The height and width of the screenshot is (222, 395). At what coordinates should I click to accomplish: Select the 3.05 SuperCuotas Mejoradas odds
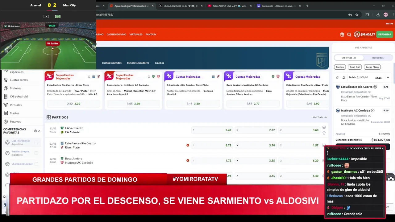pyautogui.click(x=73, y=104)
